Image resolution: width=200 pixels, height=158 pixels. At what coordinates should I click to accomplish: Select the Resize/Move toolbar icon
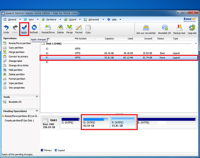(48, 29)
